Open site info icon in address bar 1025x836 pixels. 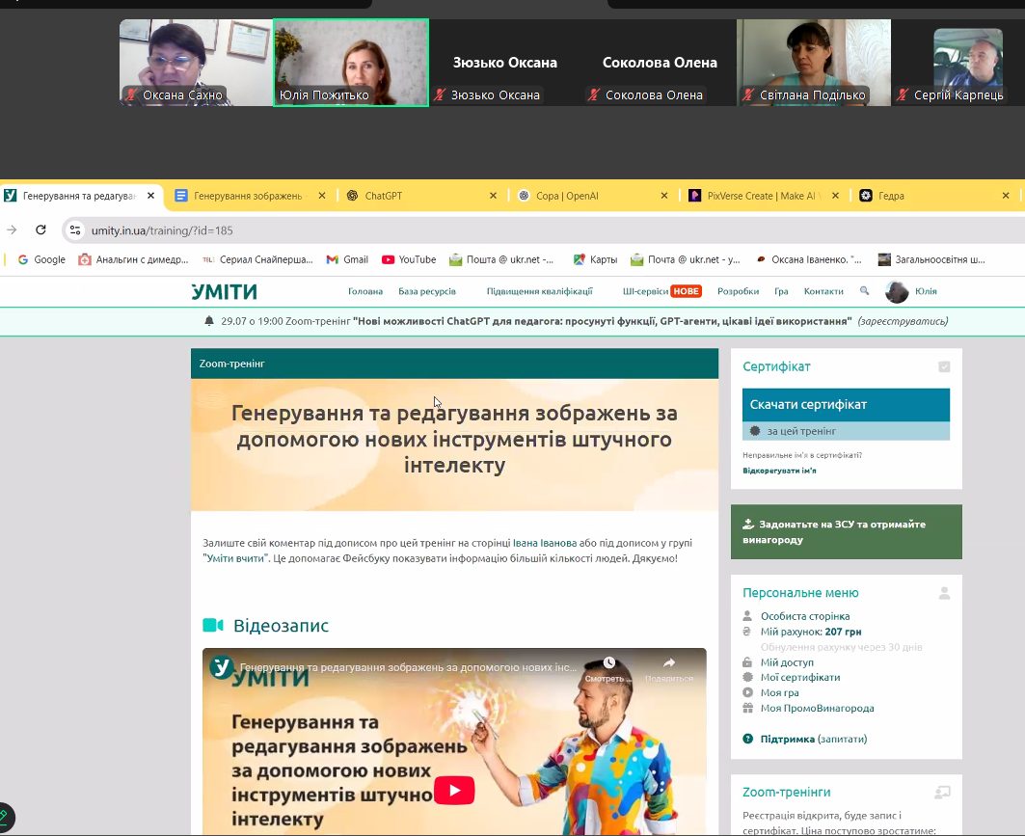click(x=75, y=230)
